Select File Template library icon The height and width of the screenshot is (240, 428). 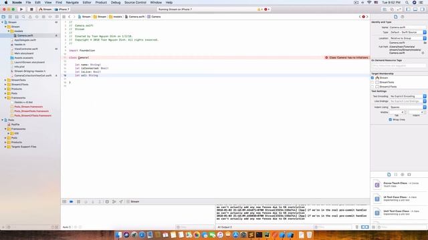pos(389,175)
